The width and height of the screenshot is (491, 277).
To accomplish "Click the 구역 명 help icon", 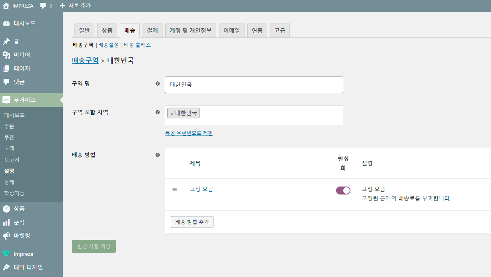I will click(157, 83).
